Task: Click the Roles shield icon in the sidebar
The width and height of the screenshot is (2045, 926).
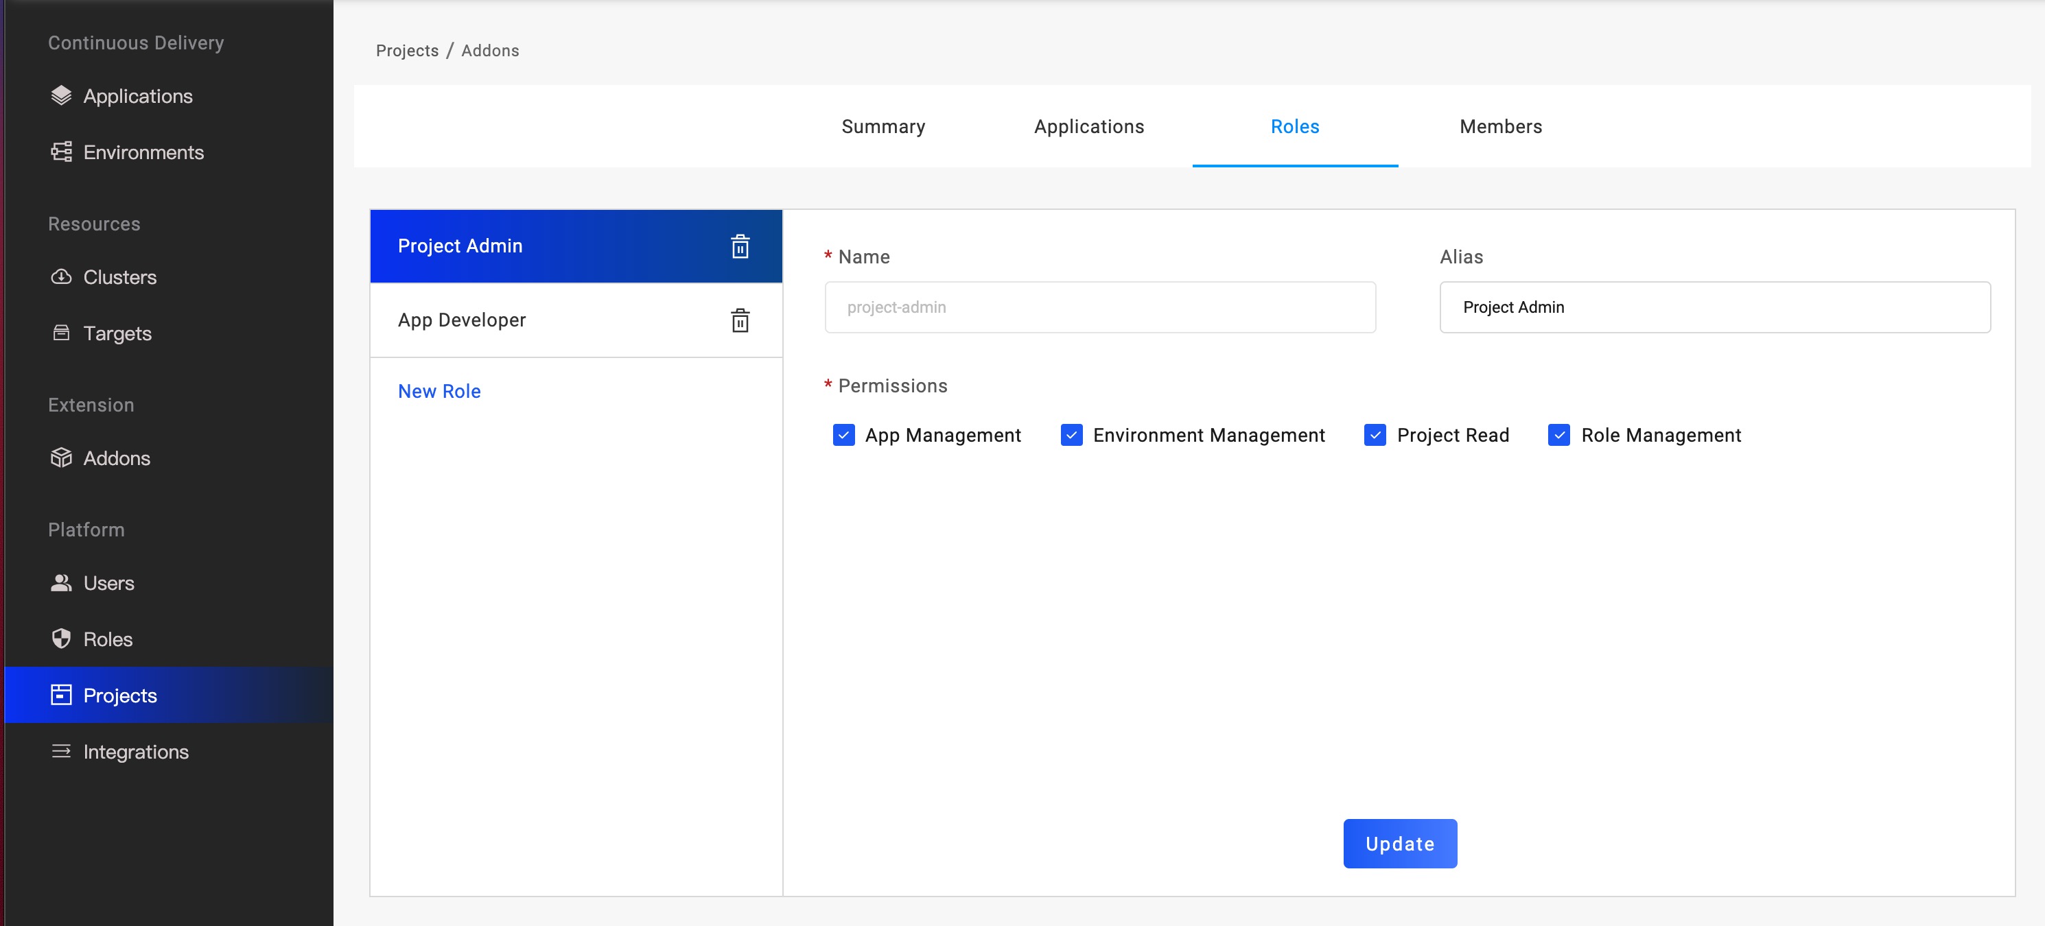Action: click(61, 639)
